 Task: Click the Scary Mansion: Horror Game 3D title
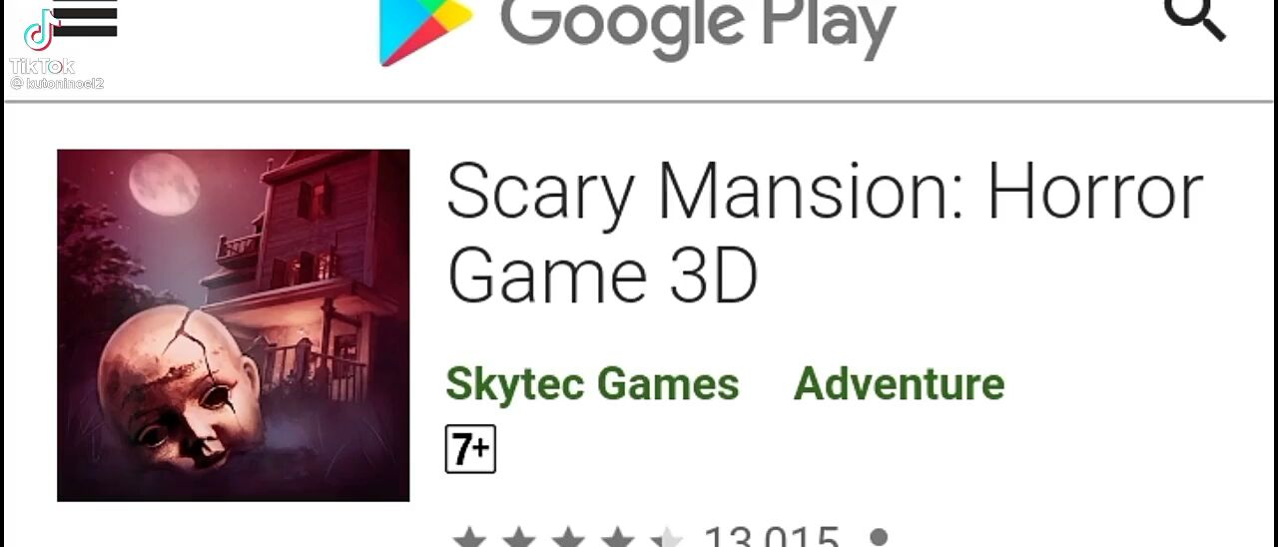point(825,233)
